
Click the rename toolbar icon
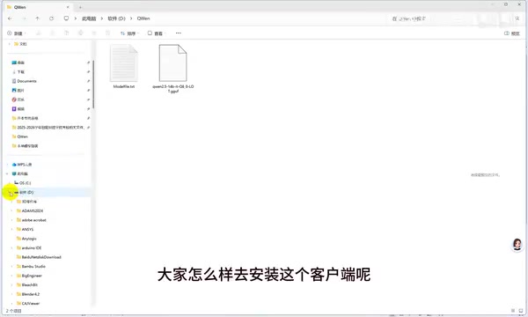(x=80, y=33)
